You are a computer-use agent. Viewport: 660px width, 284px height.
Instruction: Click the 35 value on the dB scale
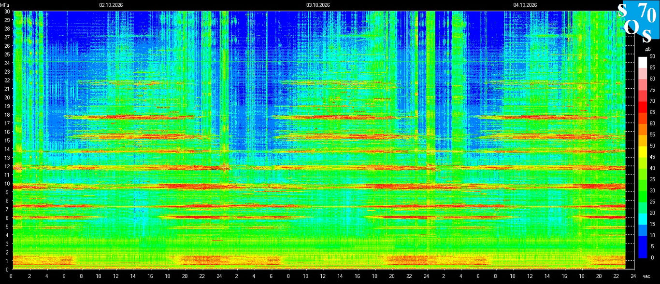652,179
